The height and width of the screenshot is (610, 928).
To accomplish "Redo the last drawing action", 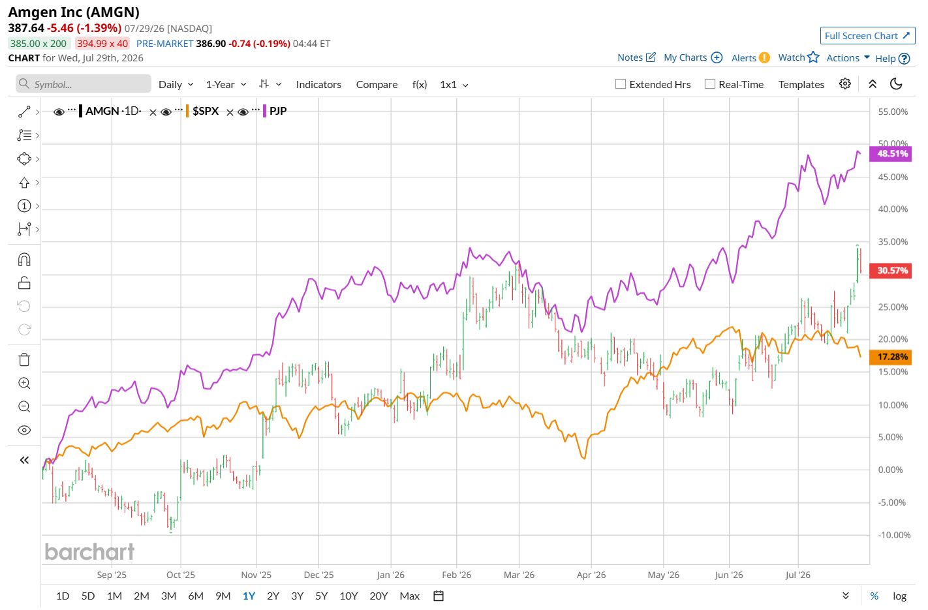I will [24, 329].
